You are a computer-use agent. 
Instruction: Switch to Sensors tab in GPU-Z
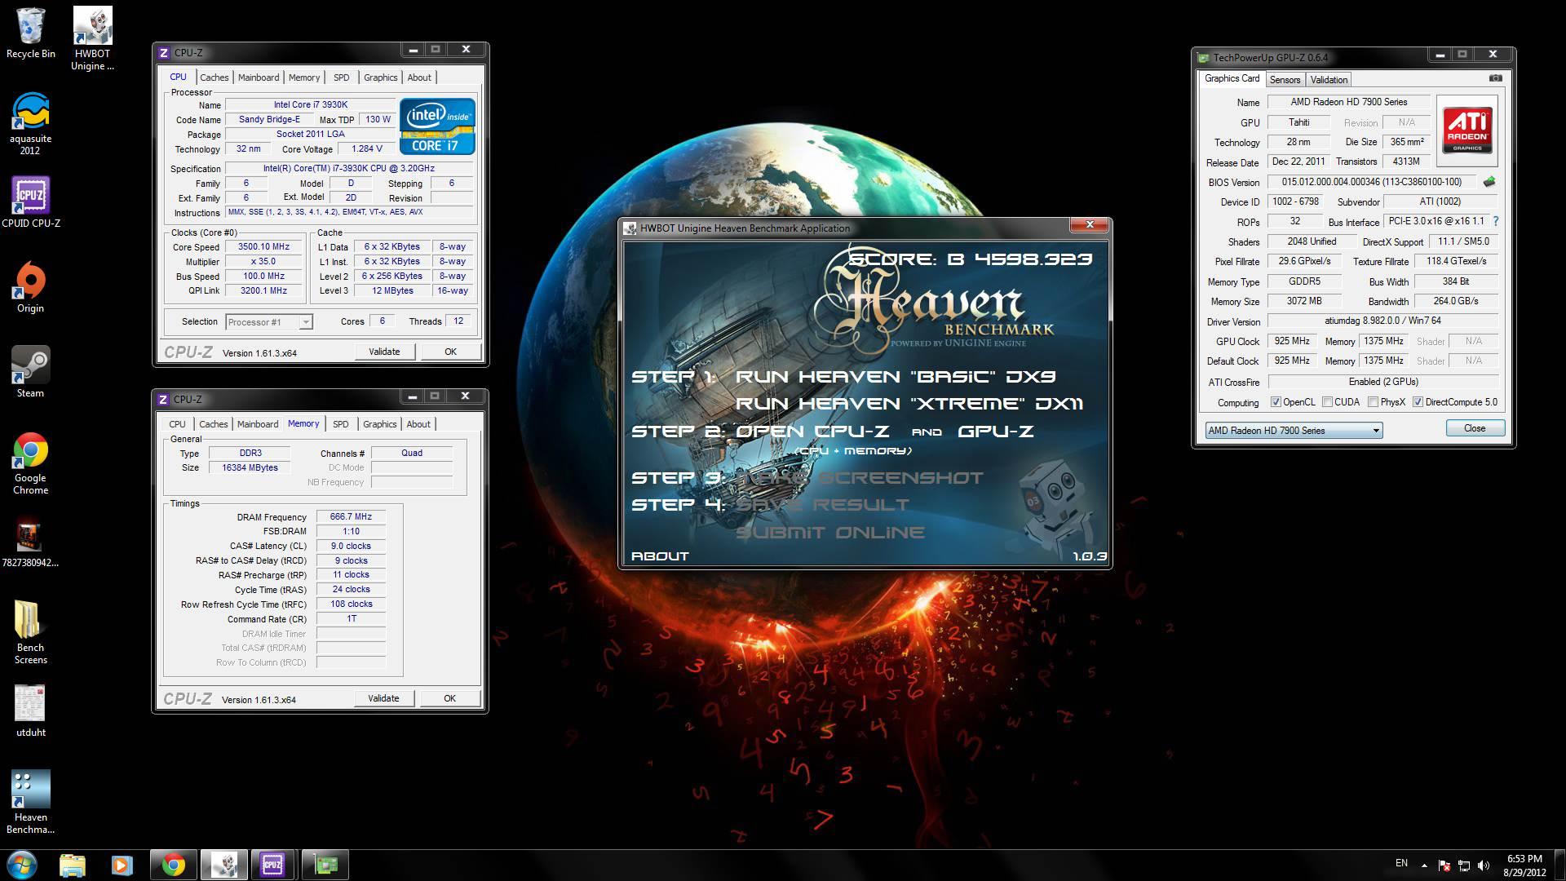pos(1285,79)
